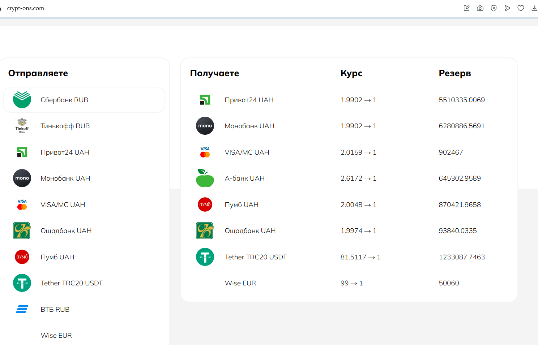Image resolution: width=538 pixels, height=345 pixels.
Task: Click rate 99 → 1 for Wise EUR
Action: click(351, 283)
